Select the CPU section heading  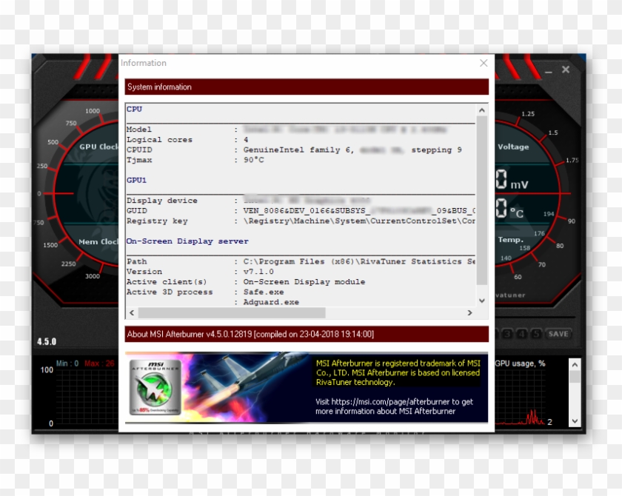coord(133,108)
